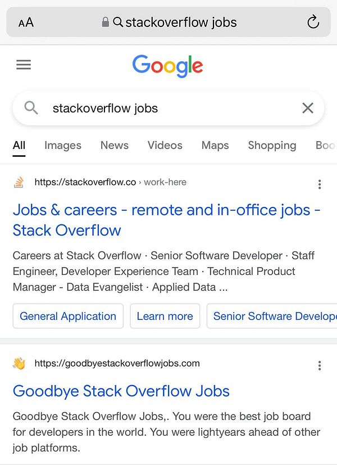
Task: Open the Videos results tab
Action: (165, 145)
